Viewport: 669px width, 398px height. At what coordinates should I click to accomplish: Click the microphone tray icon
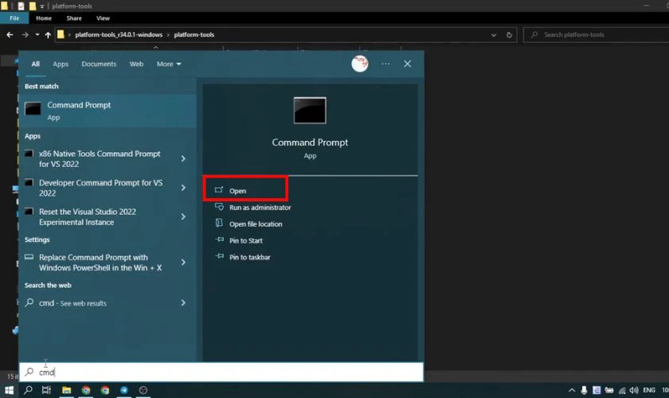584,390
